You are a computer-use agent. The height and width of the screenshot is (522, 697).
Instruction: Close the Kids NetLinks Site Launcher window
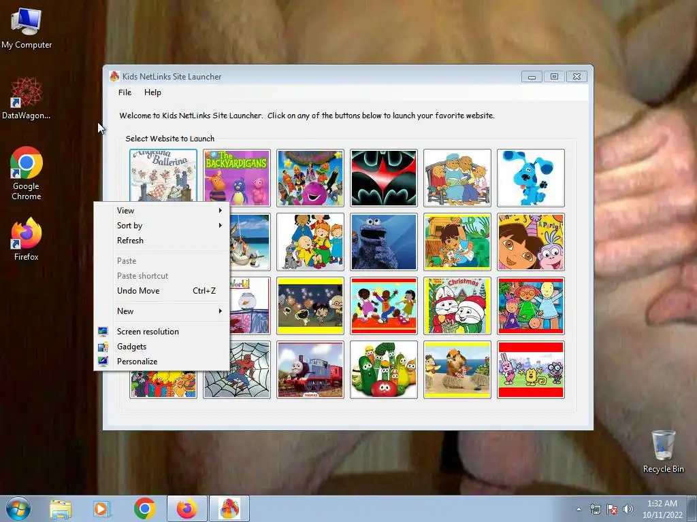[577, 77]
